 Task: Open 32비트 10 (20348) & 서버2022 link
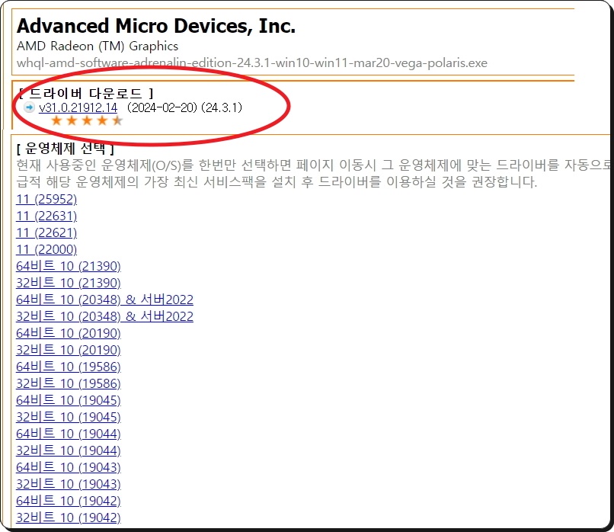(x=104, y=317)
